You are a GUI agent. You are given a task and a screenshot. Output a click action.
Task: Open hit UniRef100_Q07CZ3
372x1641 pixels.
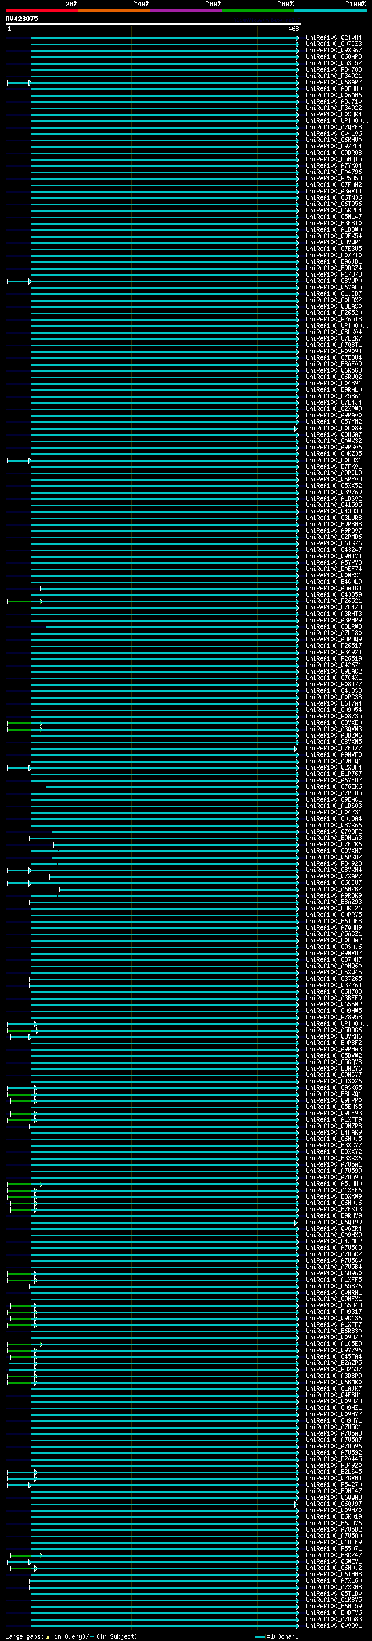pyautogui.click(x=334, y=44)
